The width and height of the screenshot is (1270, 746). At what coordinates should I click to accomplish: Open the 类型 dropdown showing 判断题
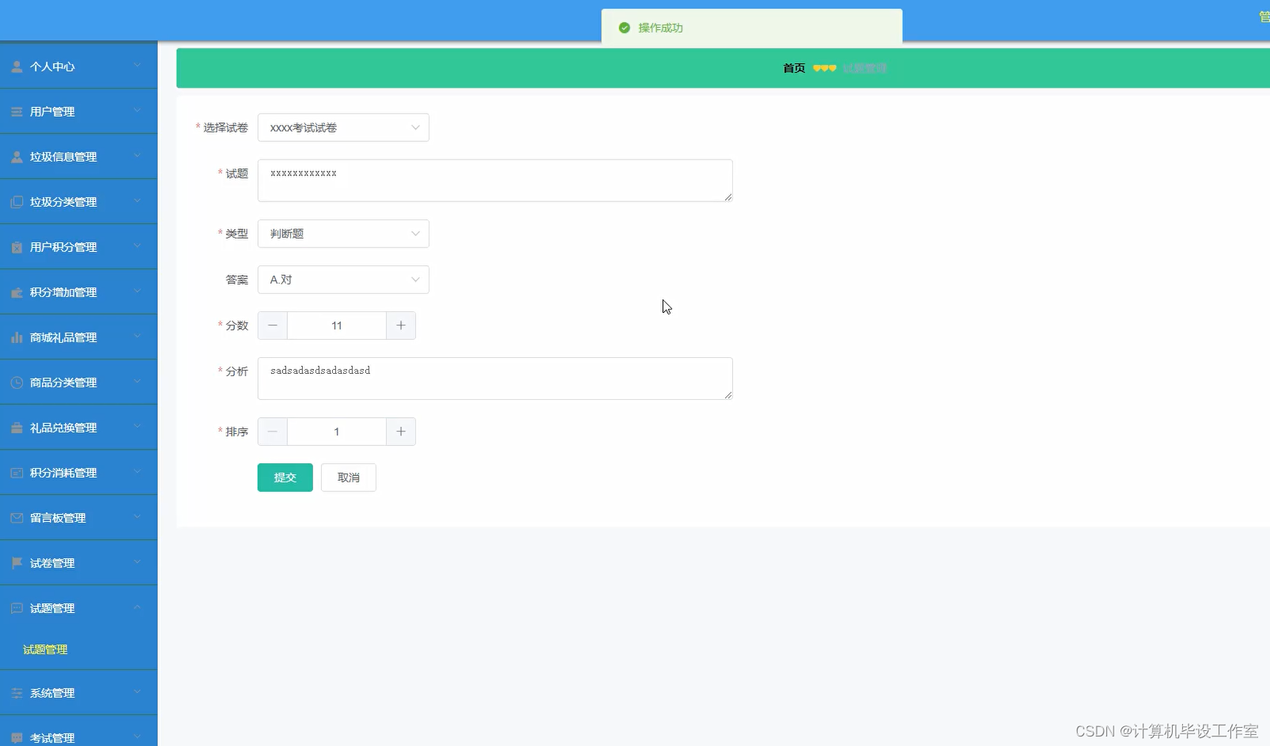tap(343, 233)
